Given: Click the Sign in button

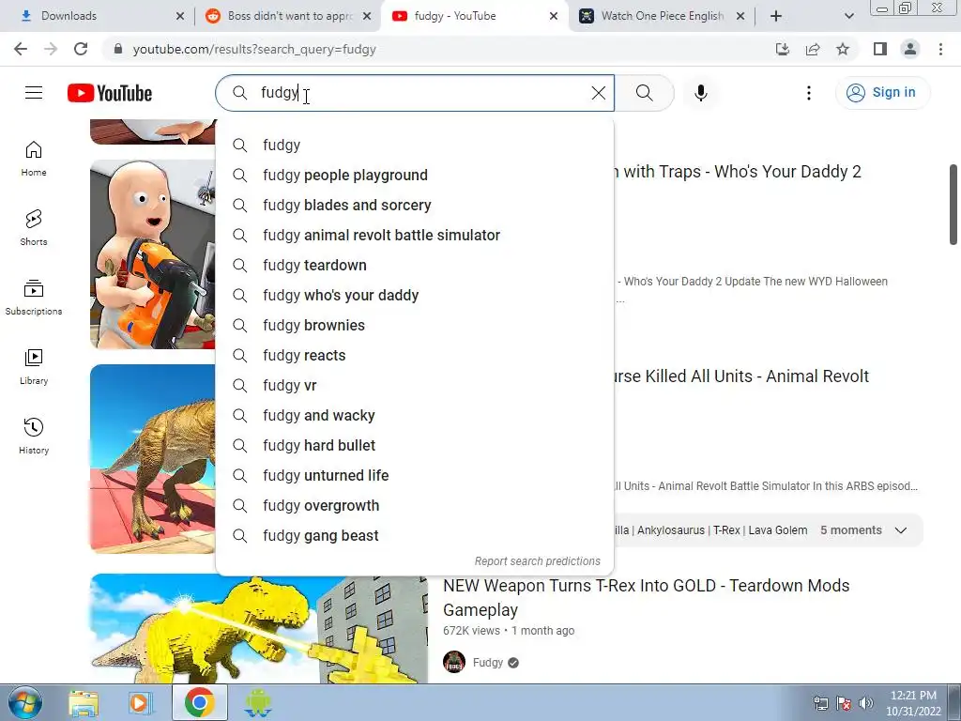Looking at the screenshot, I should pos(882,93).
